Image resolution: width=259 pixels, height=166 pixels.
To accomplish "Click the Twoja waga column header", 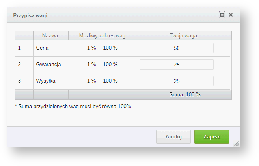I will (183, 36).
